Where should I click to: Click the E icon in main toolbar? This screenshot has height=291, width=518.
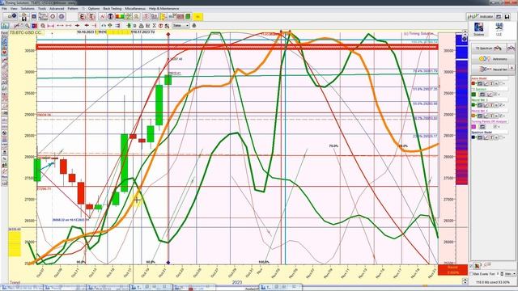point(82,16)
